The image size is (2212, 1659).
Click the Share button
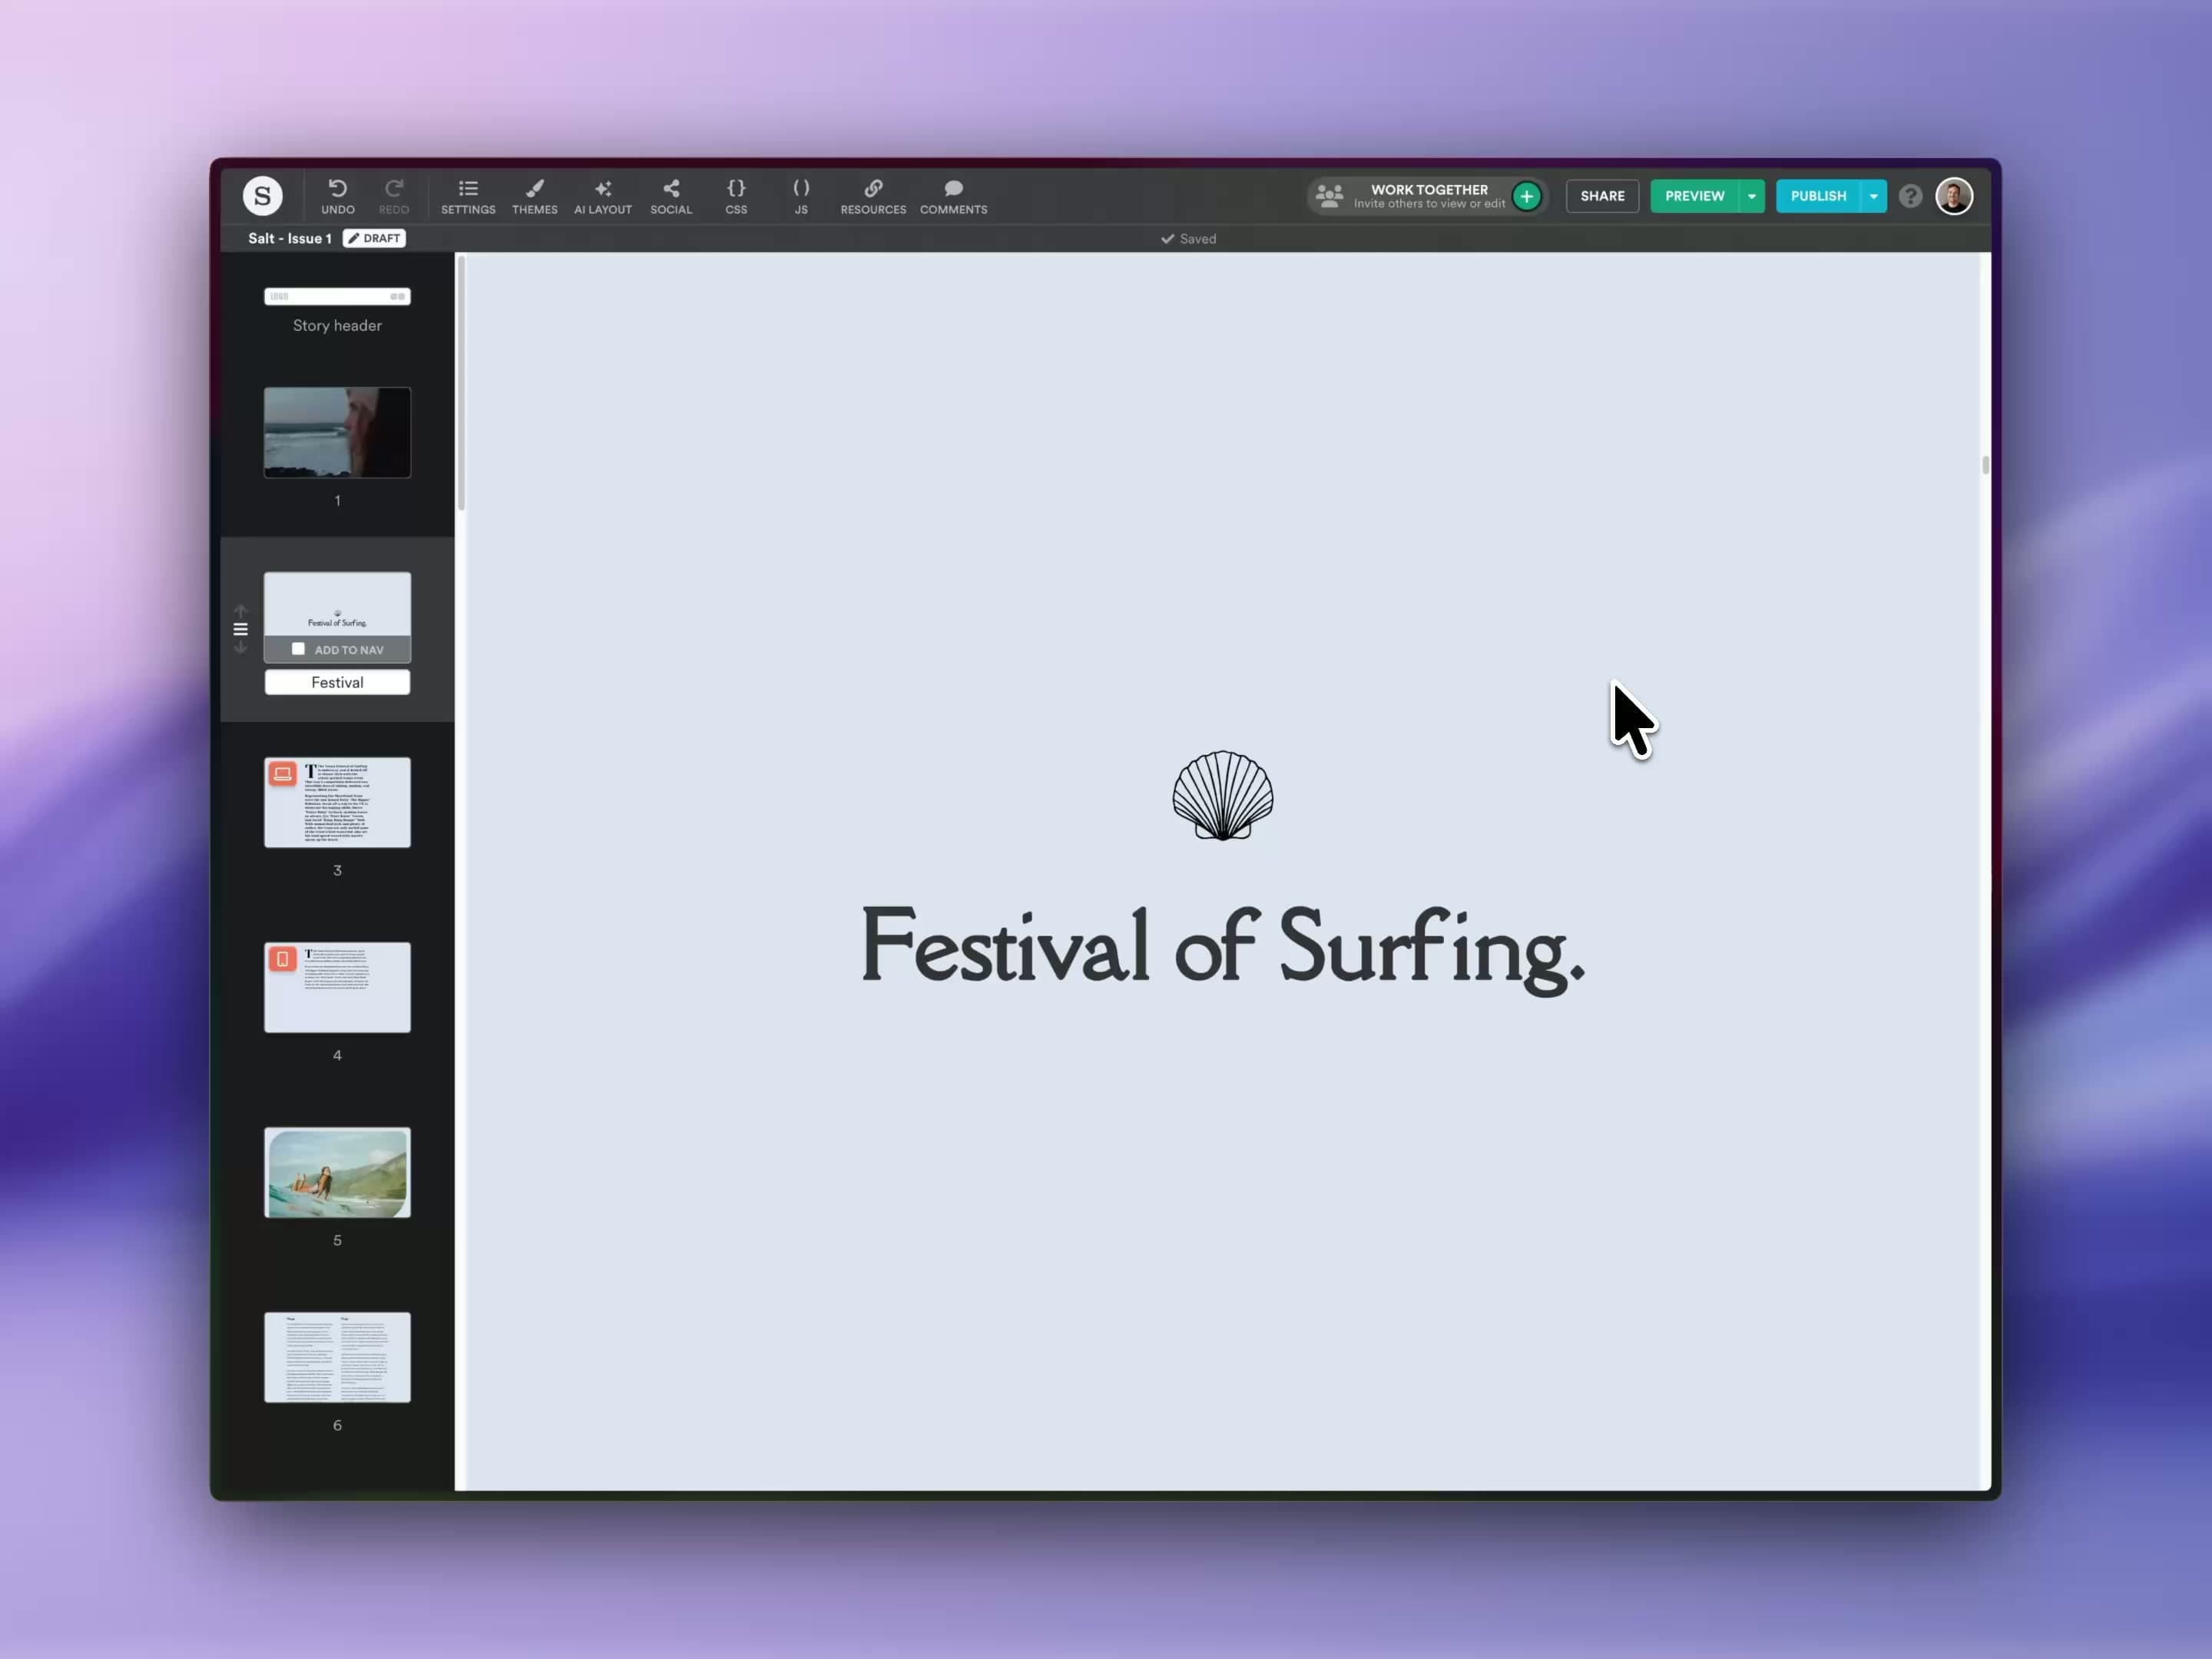1602,196
